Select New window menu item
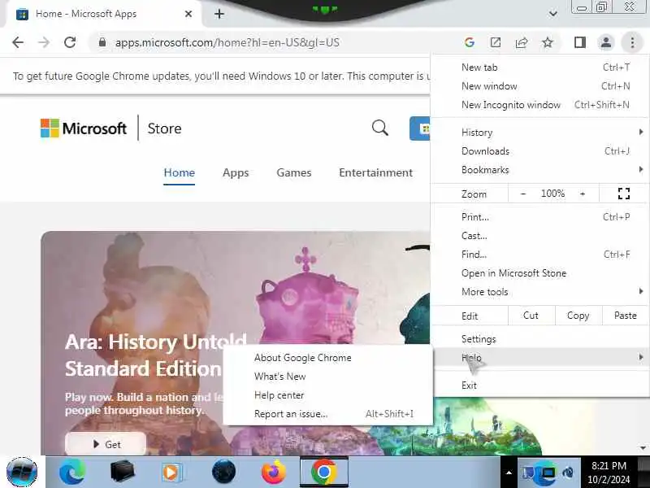Image resolution: width=650 pixels, height=488 pixels. click(x=540, y=86)
